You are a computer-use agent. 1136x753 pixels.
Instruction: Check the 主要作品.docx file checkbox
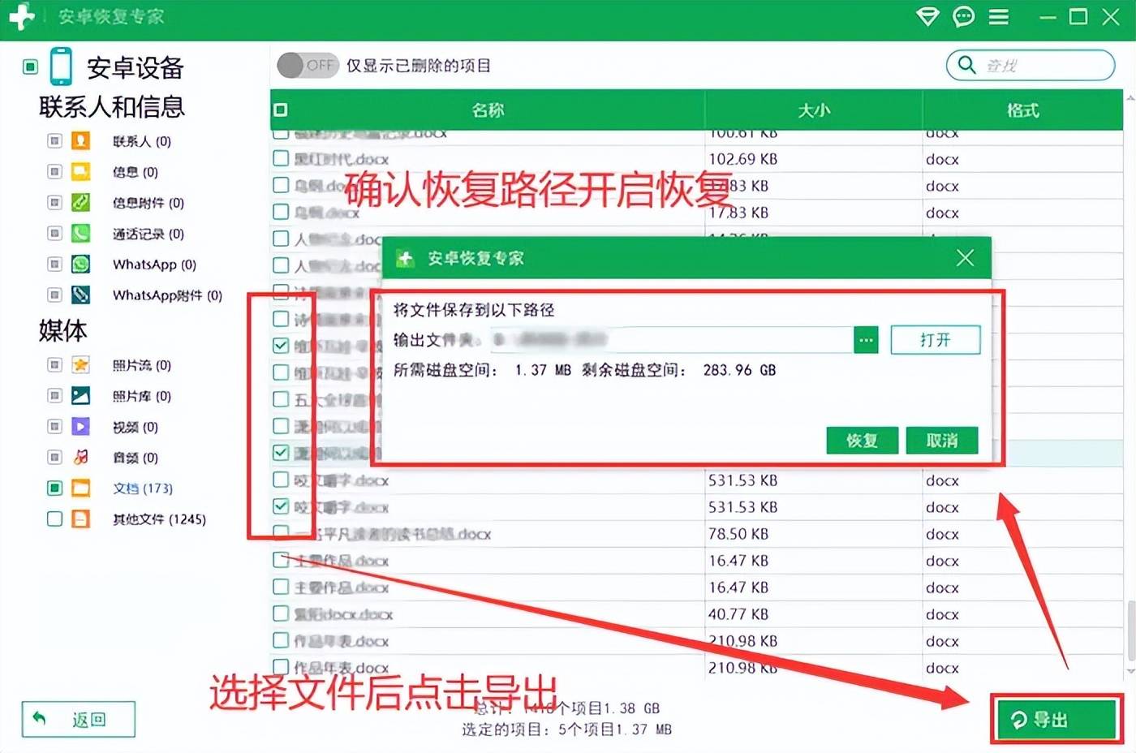pyautogui.click(x=280, y=560)
